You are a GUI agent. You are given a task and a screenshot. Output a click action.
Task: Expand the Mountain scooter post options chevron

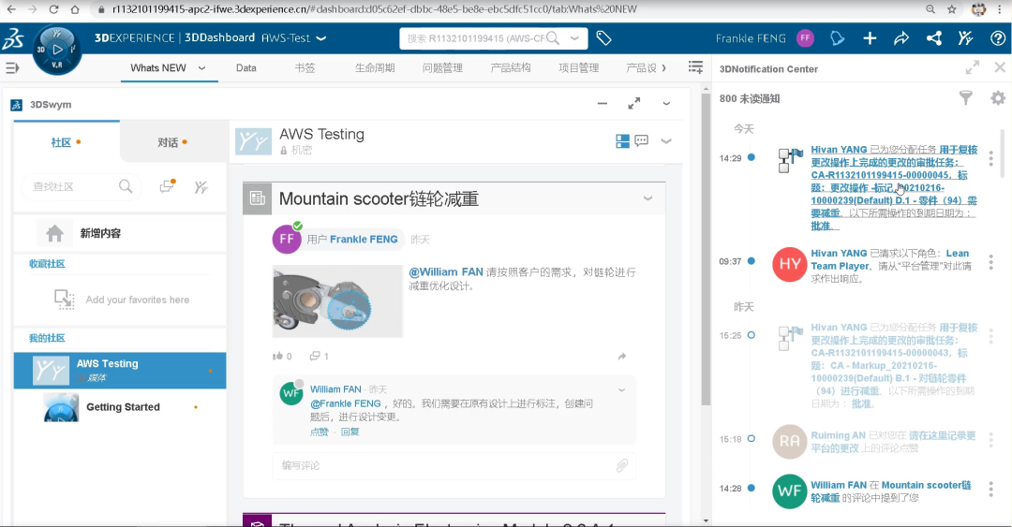[x=647, y=198]
